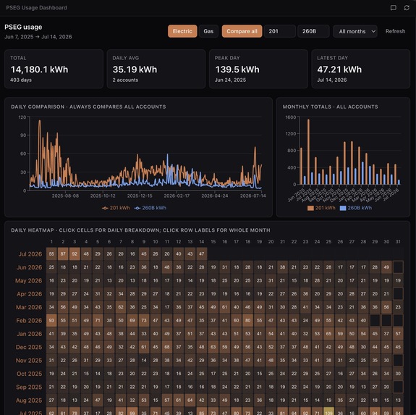Toggle the Compare all button
416x415 pixels.
tap(242, 31)
